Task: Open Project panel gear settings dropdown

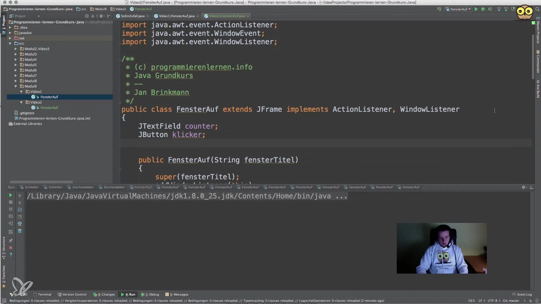Action: coord(102,16)
